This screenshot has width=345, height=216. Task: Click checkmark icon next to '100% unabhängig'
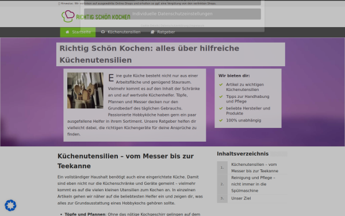point(221,120)
